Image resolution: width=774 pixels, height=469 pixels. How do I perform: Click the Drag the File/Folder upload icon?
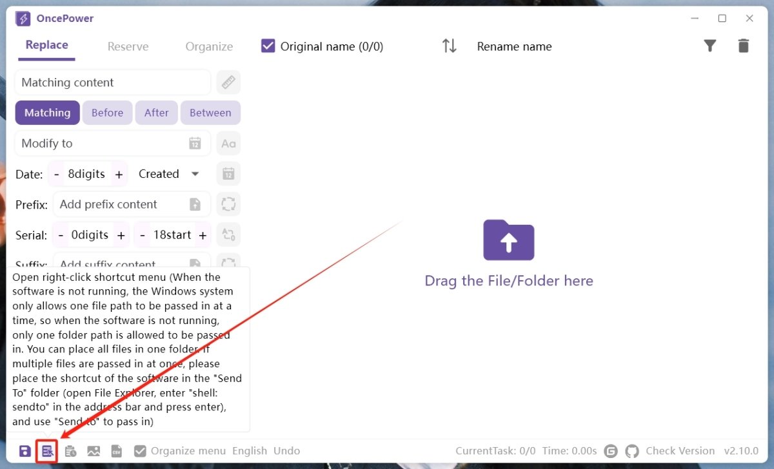pos(509,240)
